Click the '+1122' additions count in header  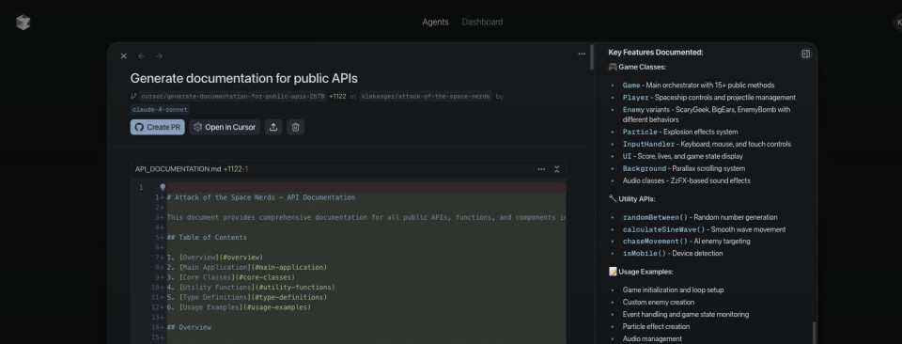pos(337,97)
